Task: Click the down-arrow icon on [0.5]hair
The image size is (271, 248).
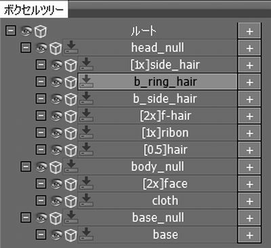Action: (86, 148)
